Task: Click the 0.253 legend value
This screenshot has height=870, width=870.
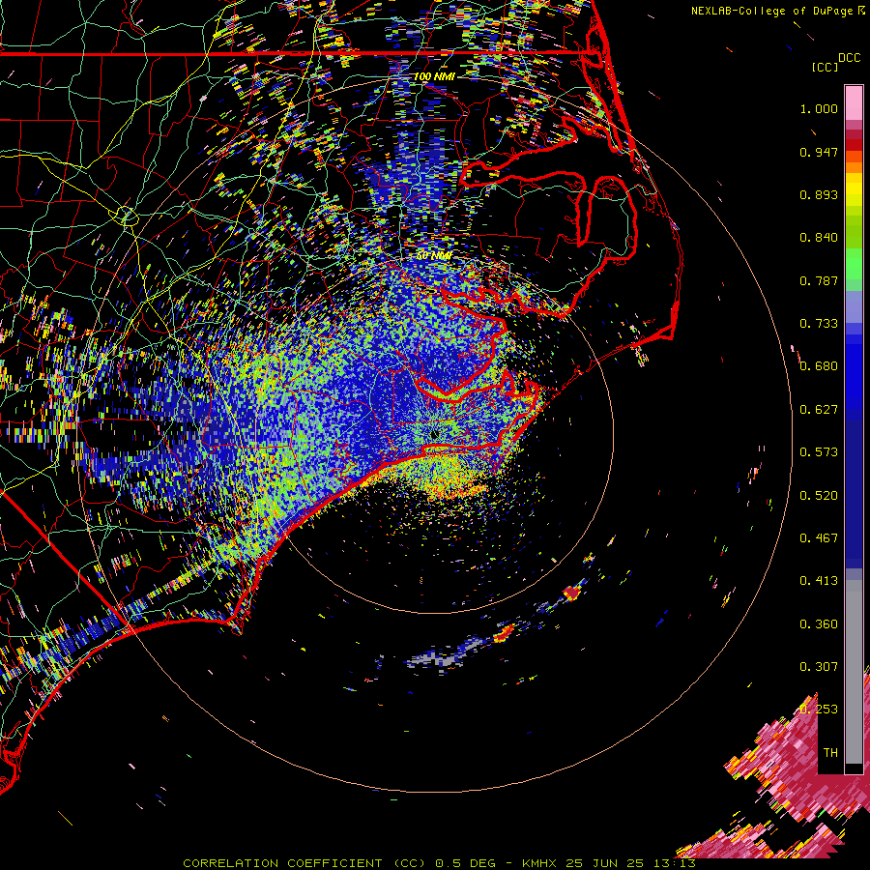Action: click(x=819, y=710)
